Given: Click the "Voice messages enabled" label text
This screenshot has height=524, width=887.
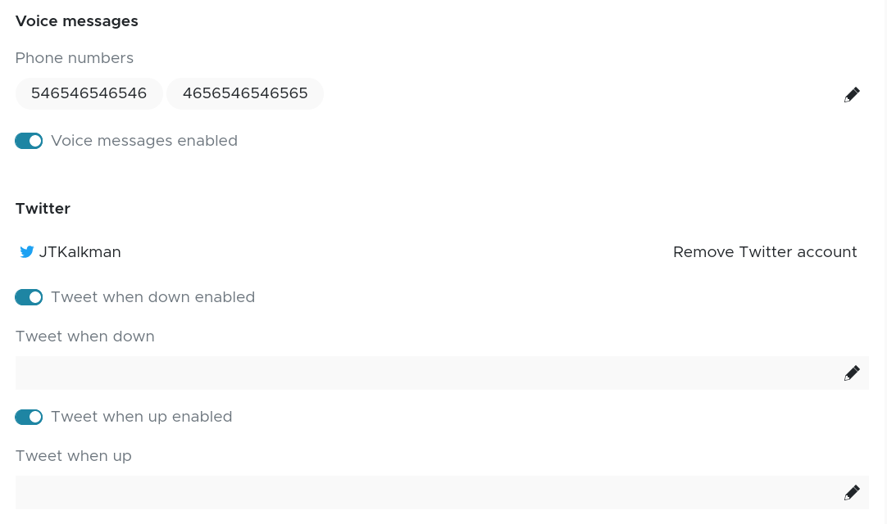Looking at the screenshot, I should pos(144,141).
